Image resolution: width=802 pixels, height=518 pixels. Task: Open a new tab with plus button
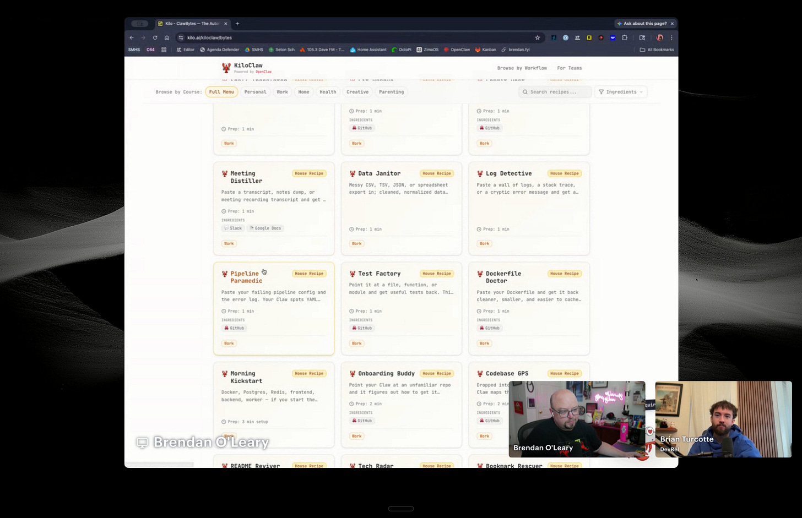pyautogui.click(x=237, y=24)
